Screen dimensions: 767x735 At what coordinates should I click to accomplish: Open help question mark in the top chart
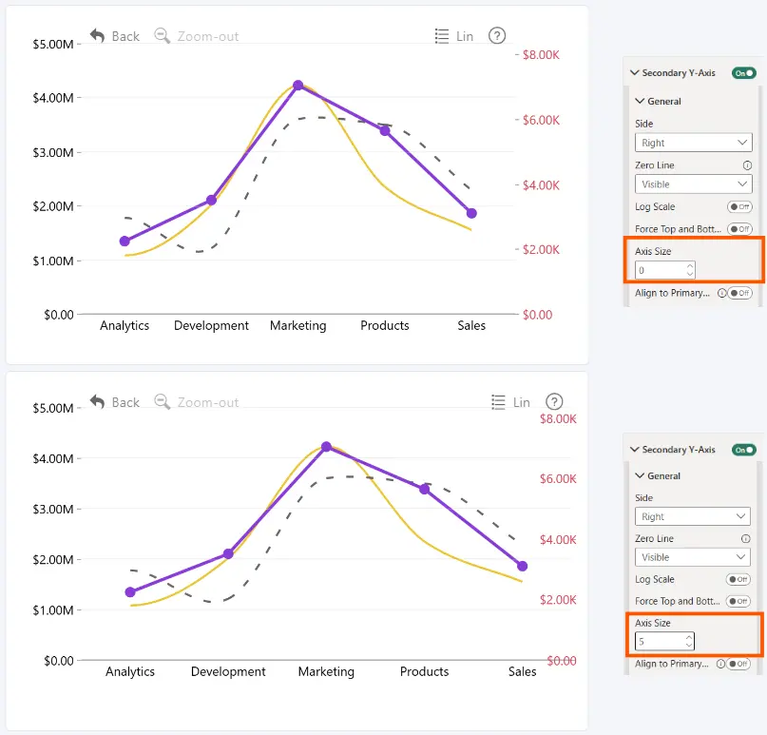pos(497,36)
